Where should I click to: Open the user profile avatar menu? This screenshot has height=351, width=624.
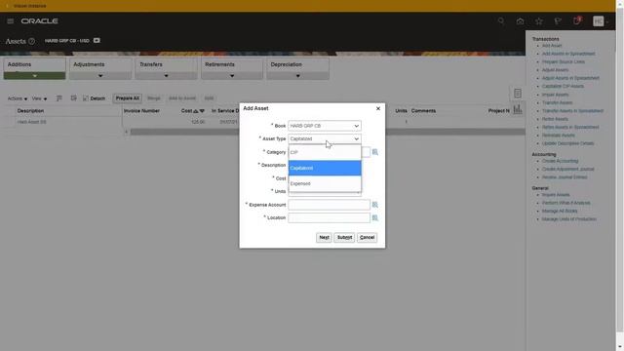point(598,21)
